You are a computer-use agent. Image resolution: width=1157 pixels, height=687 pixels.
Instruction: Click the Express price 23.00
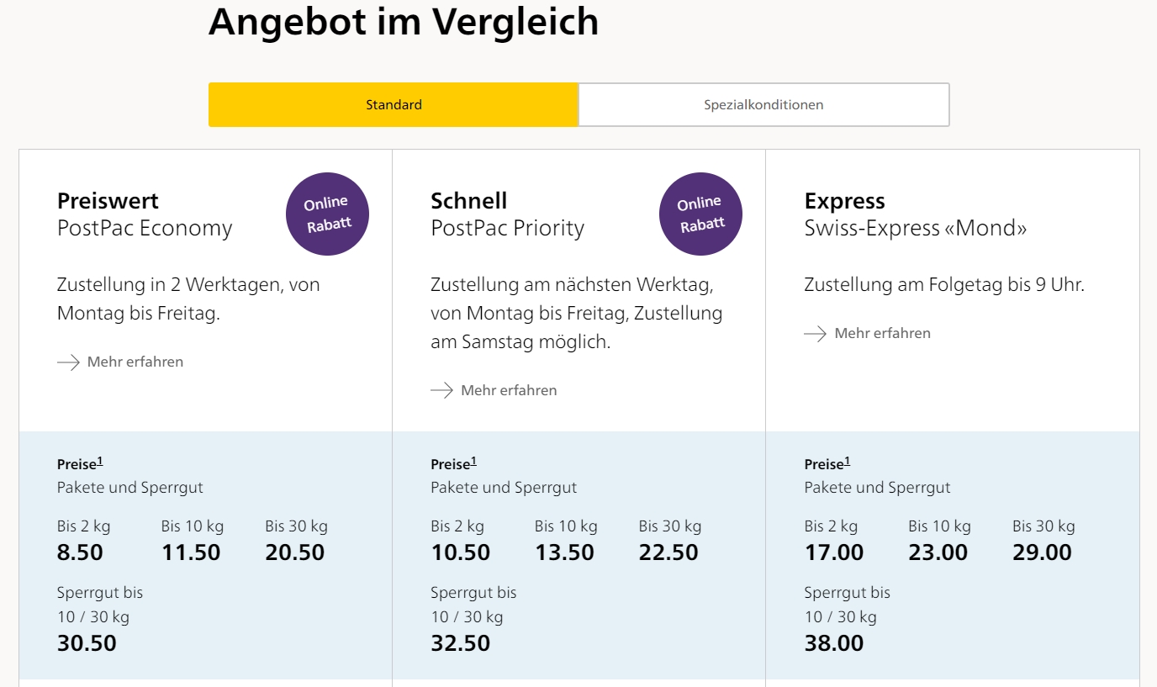pyautogui.click(x=938, y=552)
